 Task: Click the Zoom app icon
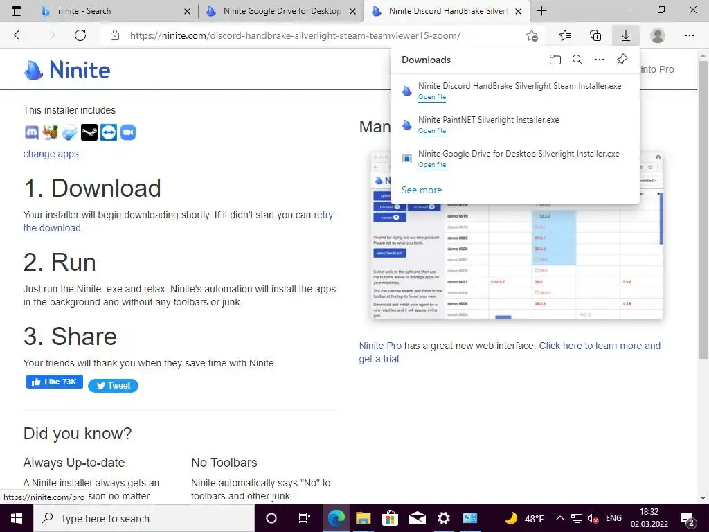point(128,132)
